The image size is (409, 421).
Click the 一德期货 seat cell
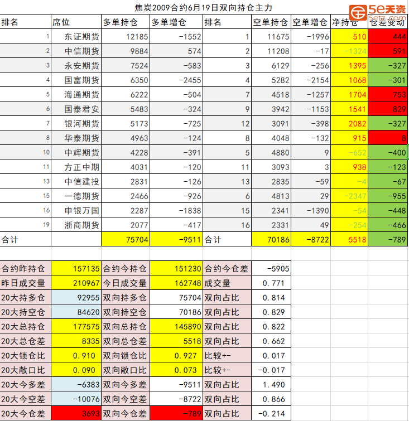[x=76, y=196]
